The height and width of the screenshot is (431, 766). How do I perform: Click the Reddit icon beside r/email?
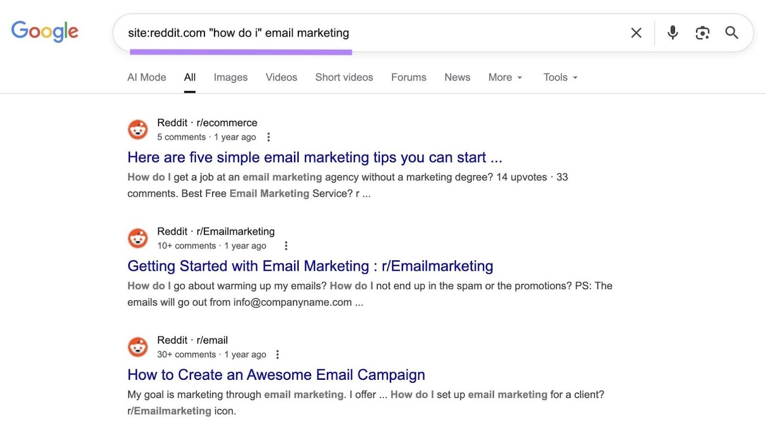click(x=138, y=346)
